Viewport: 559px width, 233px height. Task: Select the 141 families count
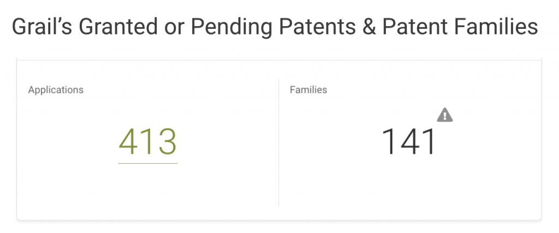[409, 142]
